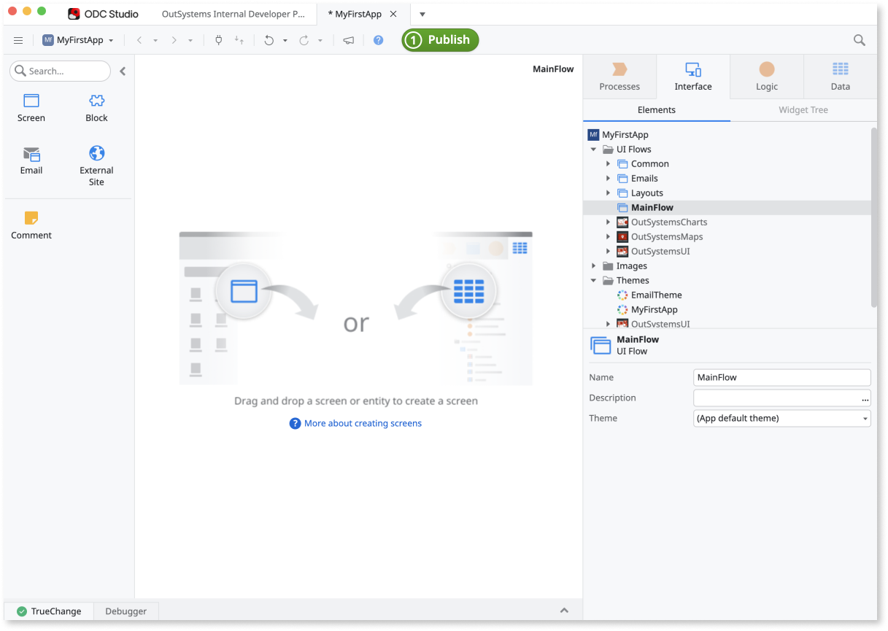Screen dimensions: 888x631
Task: Click the Undo icon in the toolbar
Action: click(x=269, y=40)
